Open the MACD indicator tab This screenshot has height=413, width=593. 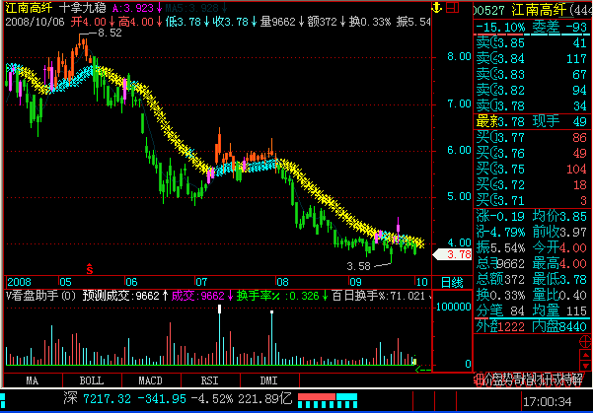(151, 380)
